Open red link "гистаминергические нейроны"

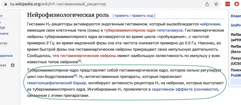tap(88, 56)
